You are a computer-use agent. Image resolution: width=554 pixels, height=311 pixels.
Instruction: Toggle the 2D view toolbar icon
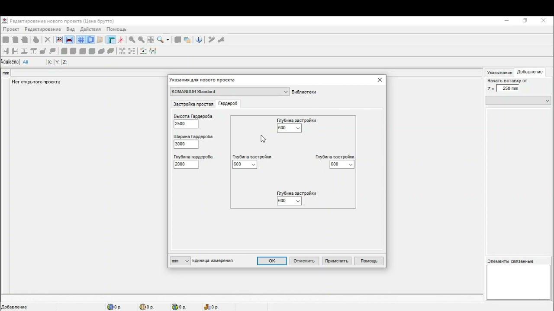[59, 40]
